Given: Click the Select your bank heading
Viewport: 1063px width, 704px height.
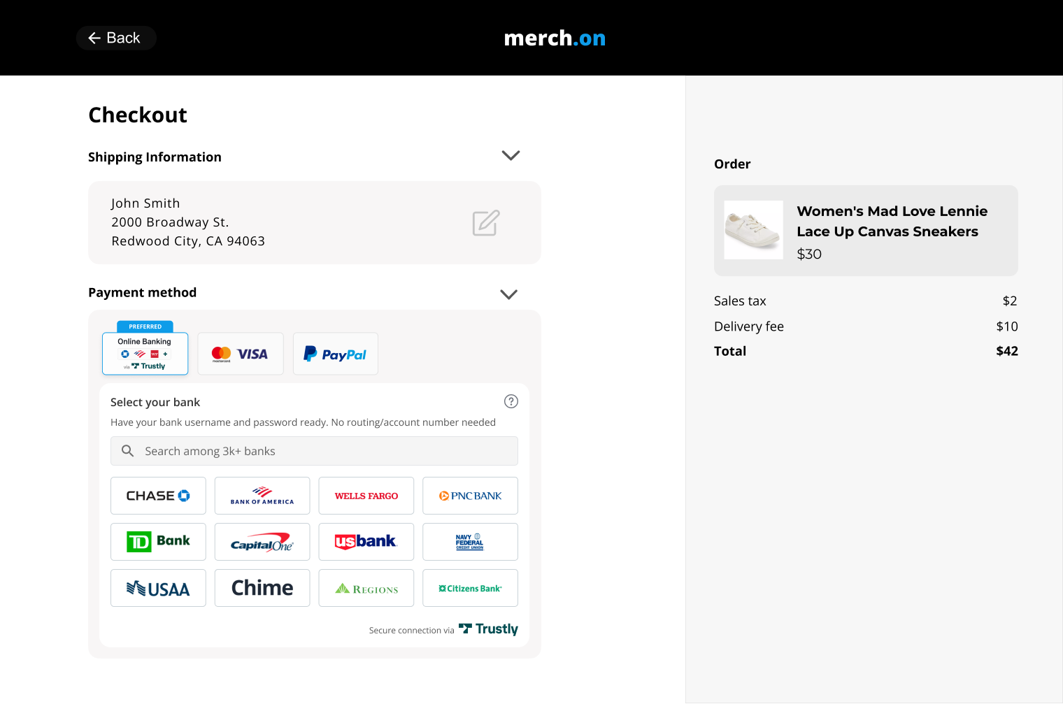Looking at the screenshot, I should pyautogui.click(x=155, y=402).
